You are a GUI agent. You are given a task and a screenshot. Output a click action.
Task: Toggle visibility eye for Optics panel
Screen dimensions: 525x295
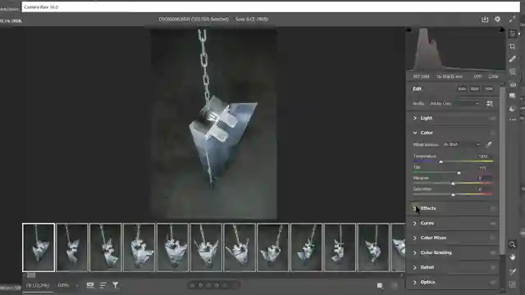coord(492,282)
